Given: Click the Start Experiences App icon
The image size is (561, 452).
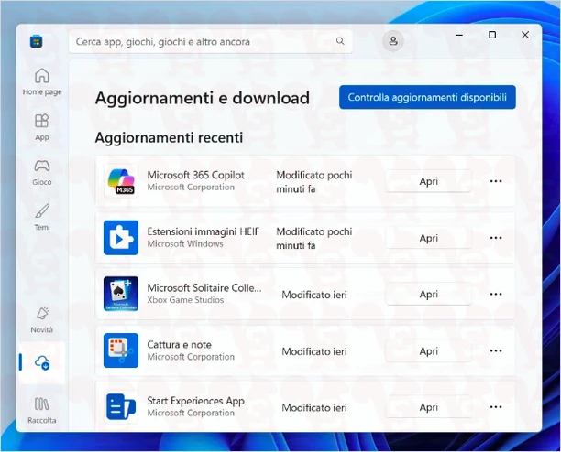Looking at the screenshot, I should point(121,406).
